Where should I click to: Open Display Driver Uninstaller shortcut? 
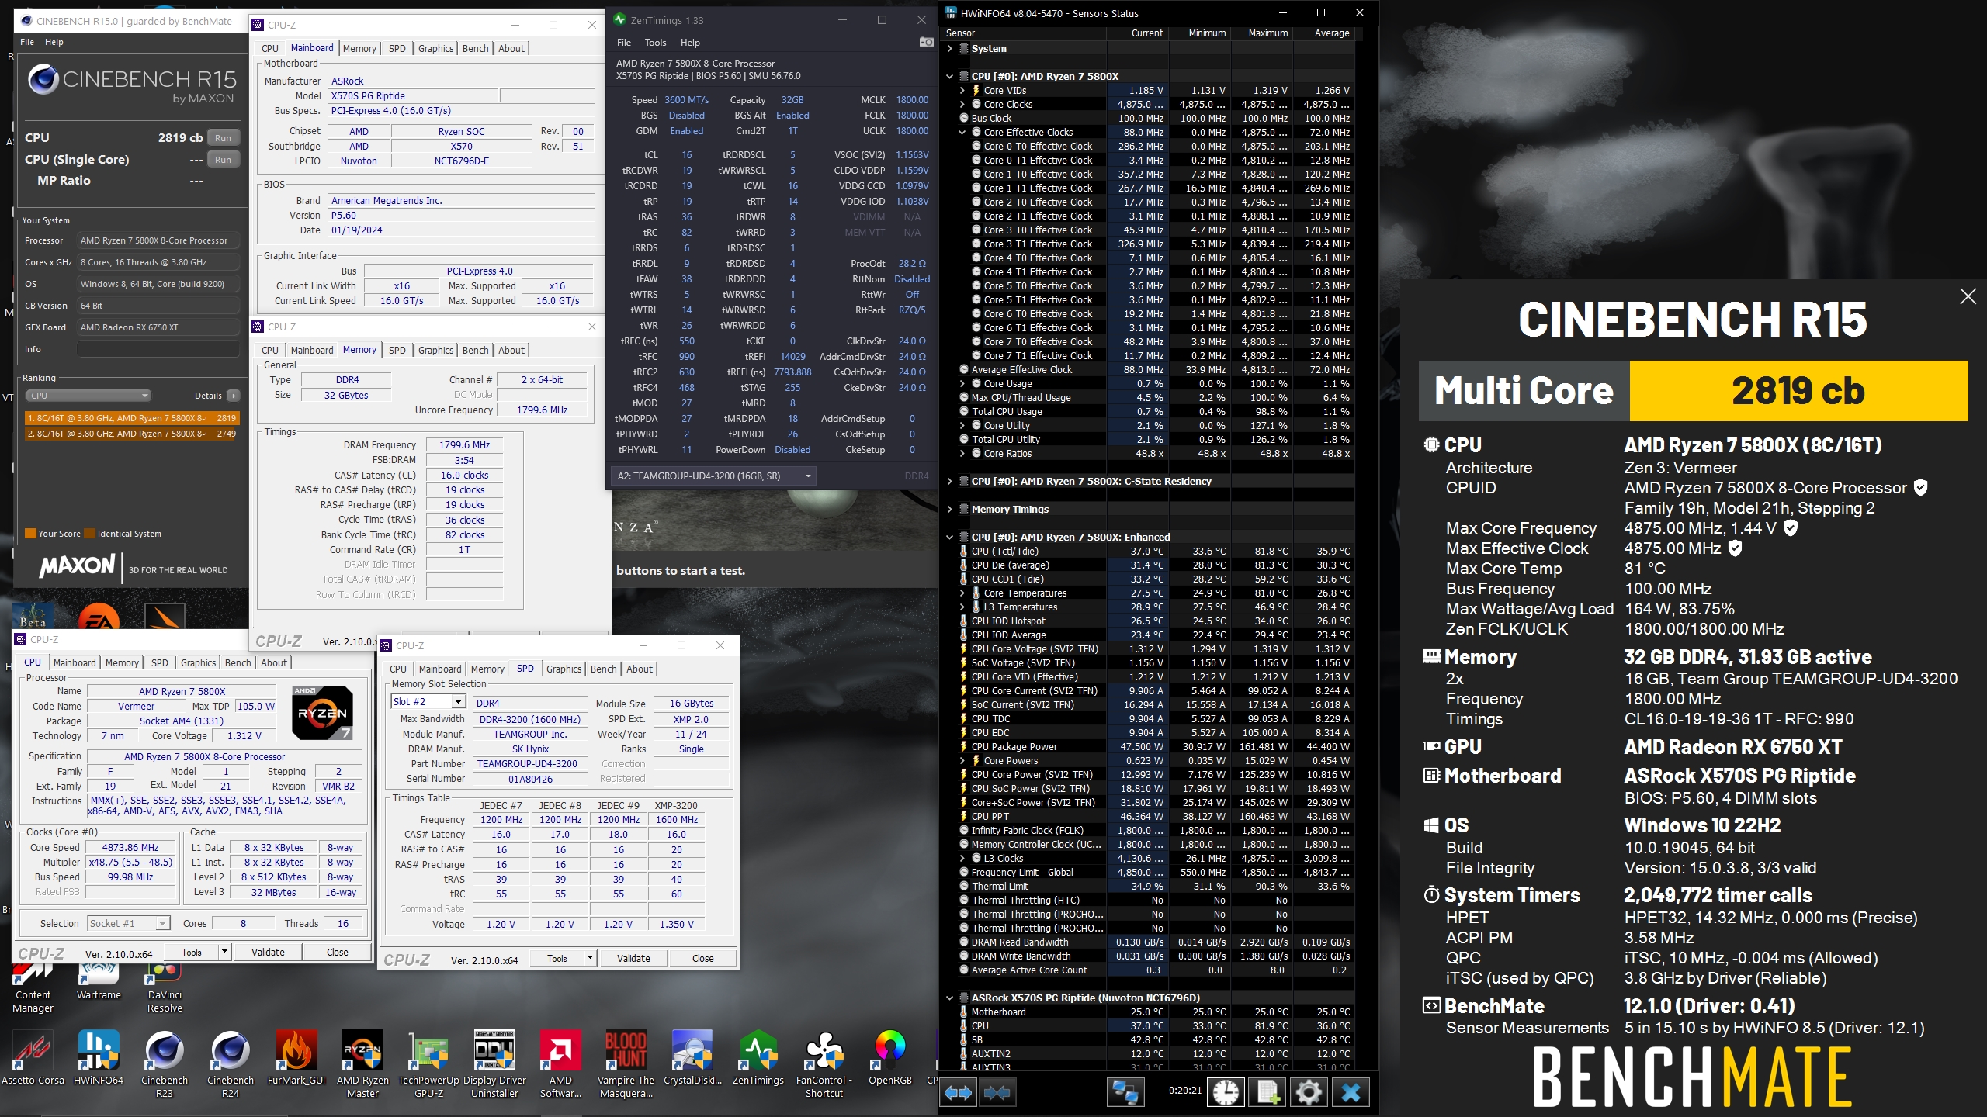point(494,1064)
